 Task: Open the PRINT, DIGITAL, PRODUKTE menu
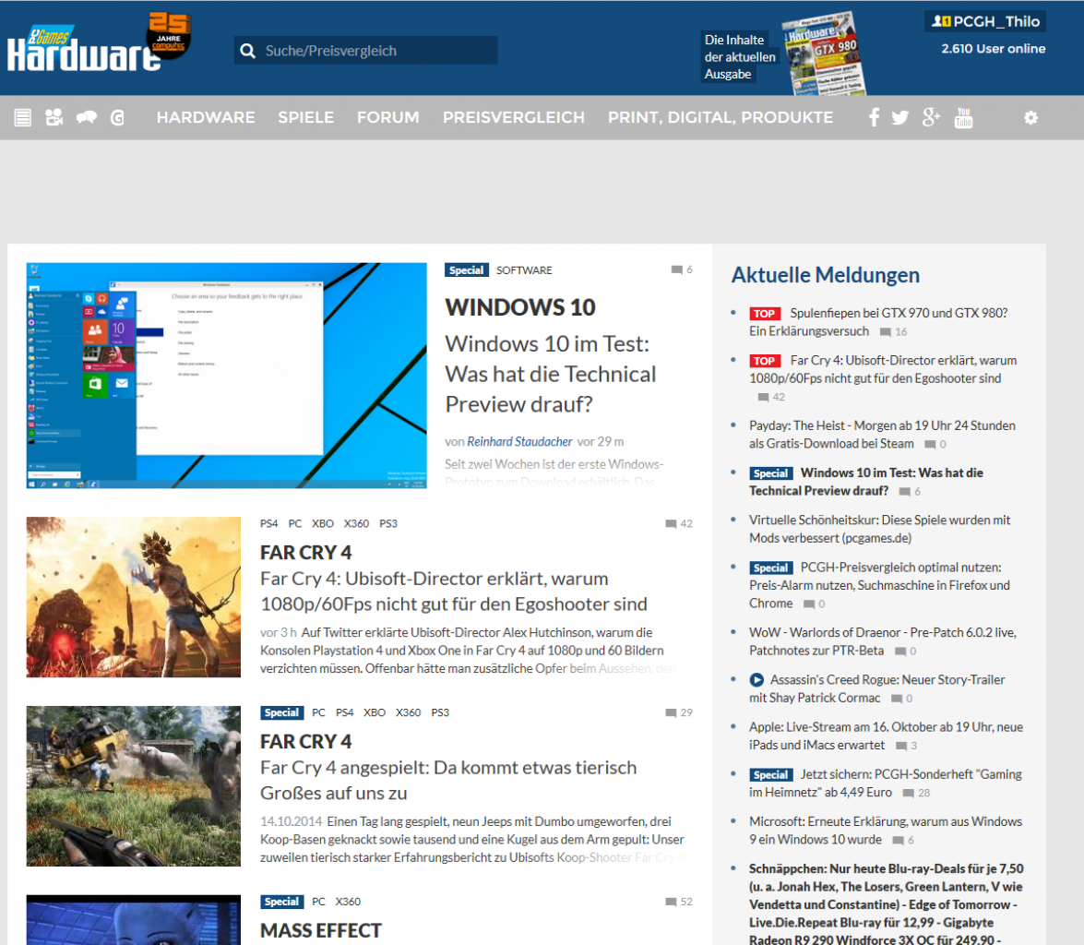click(x=721, y=117)
